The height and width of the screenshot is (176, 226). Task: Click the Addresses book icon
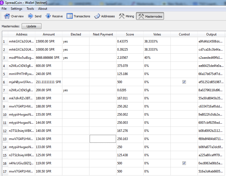tap(97, 16)
